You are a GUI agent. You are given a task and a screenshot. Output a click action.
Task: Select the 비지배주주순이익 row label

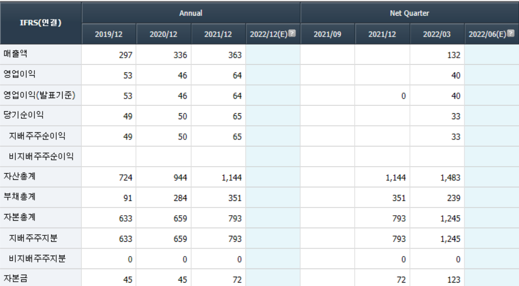[41, 156]
